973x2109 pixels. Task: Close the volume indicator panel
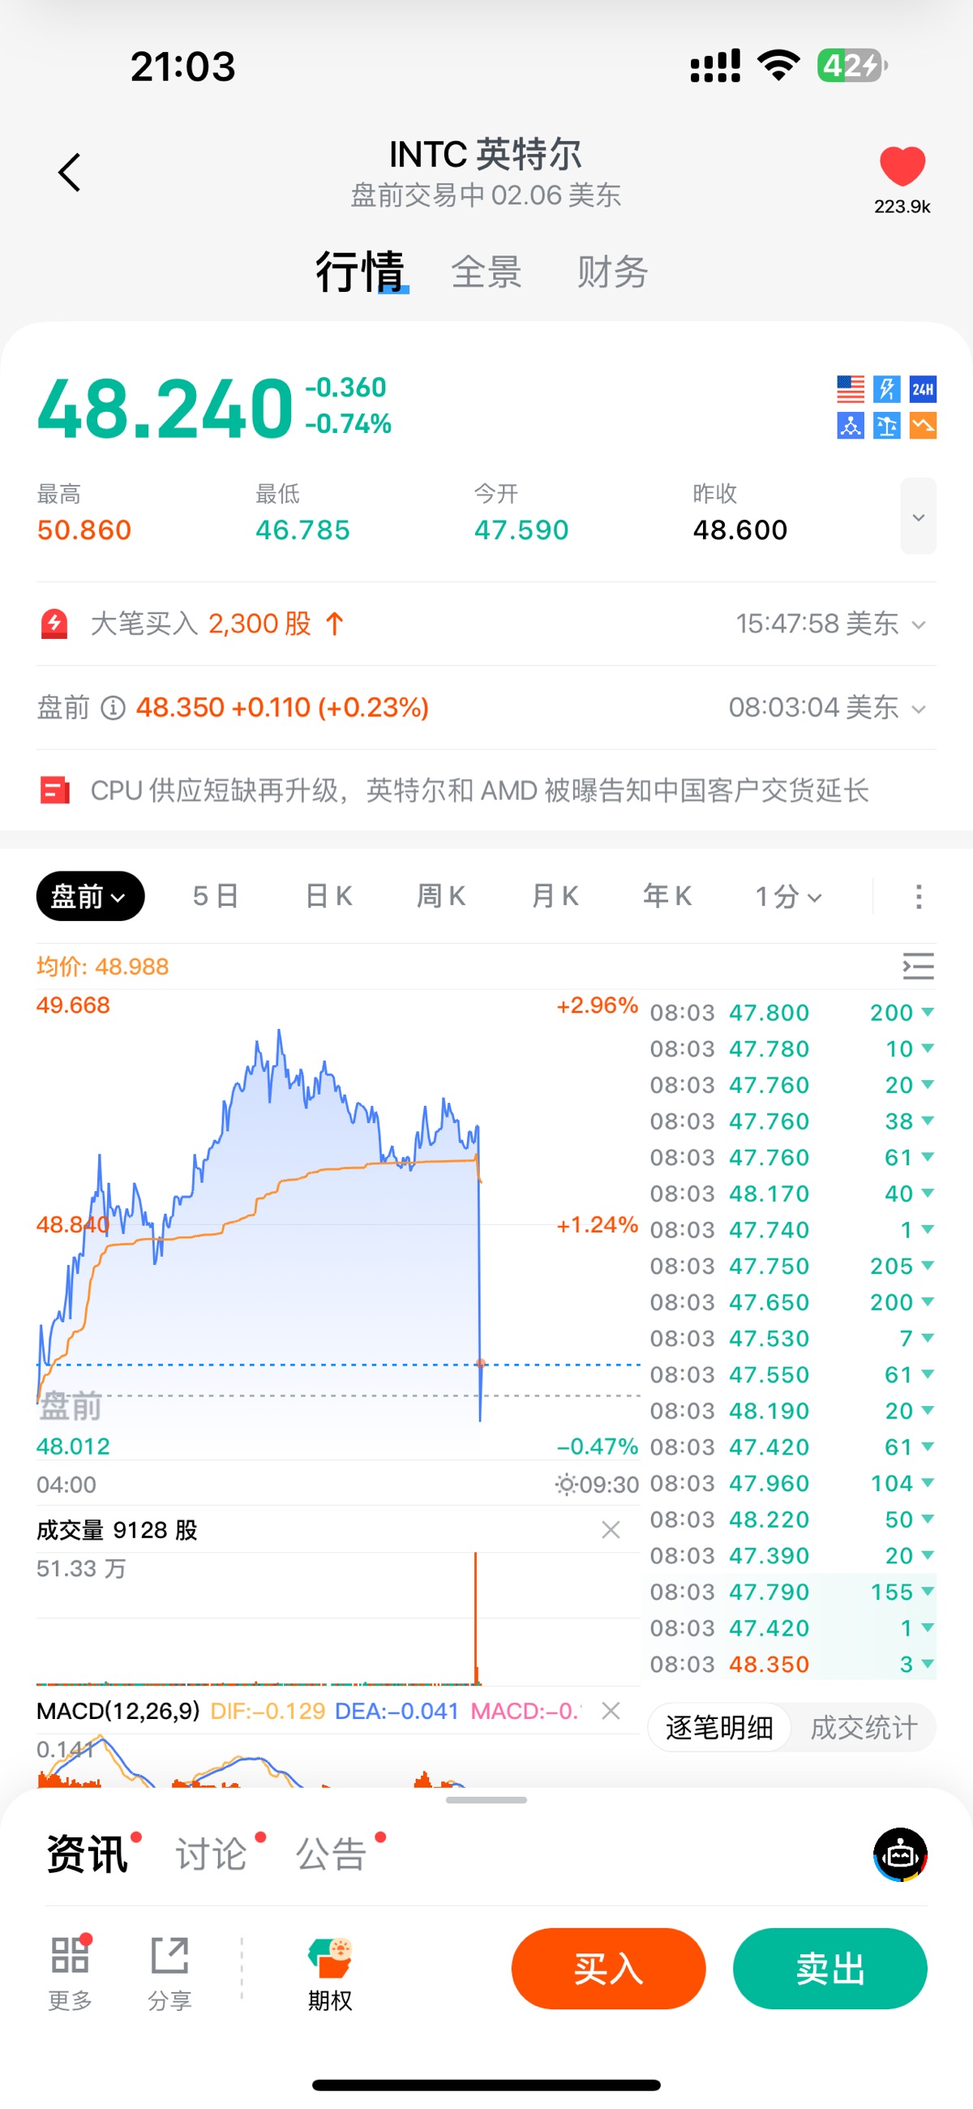pos(611,1529)
